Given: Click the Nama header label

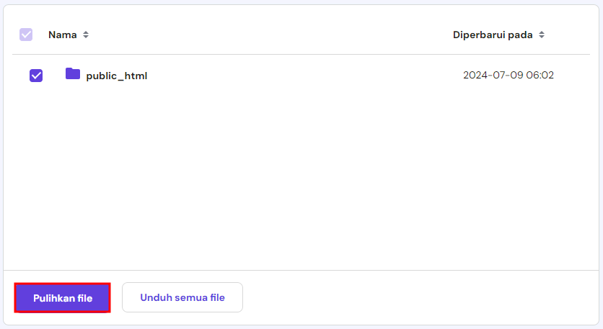Looking at the screenshot, I should pos(63,35).
